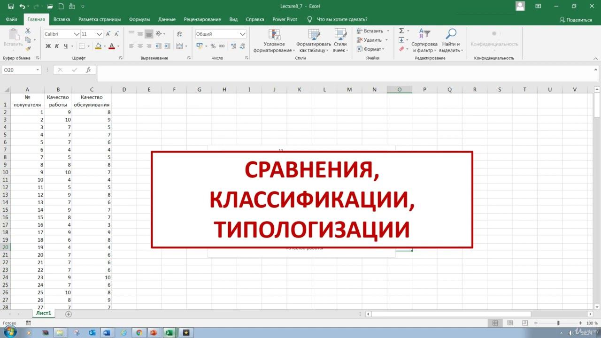Click the Format Painter brush icon
This screenshot has width=601, height=338.
[28, 48]
